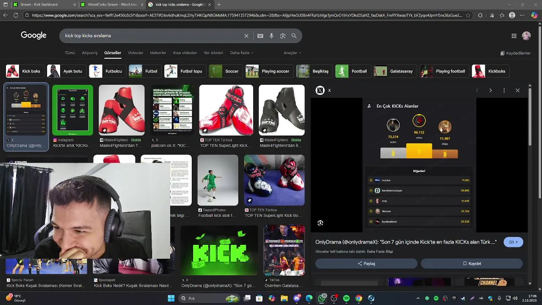Open the Daha Fazla Bilgi link
This screenshot has width=542, height=305.
tap(380, 252)
